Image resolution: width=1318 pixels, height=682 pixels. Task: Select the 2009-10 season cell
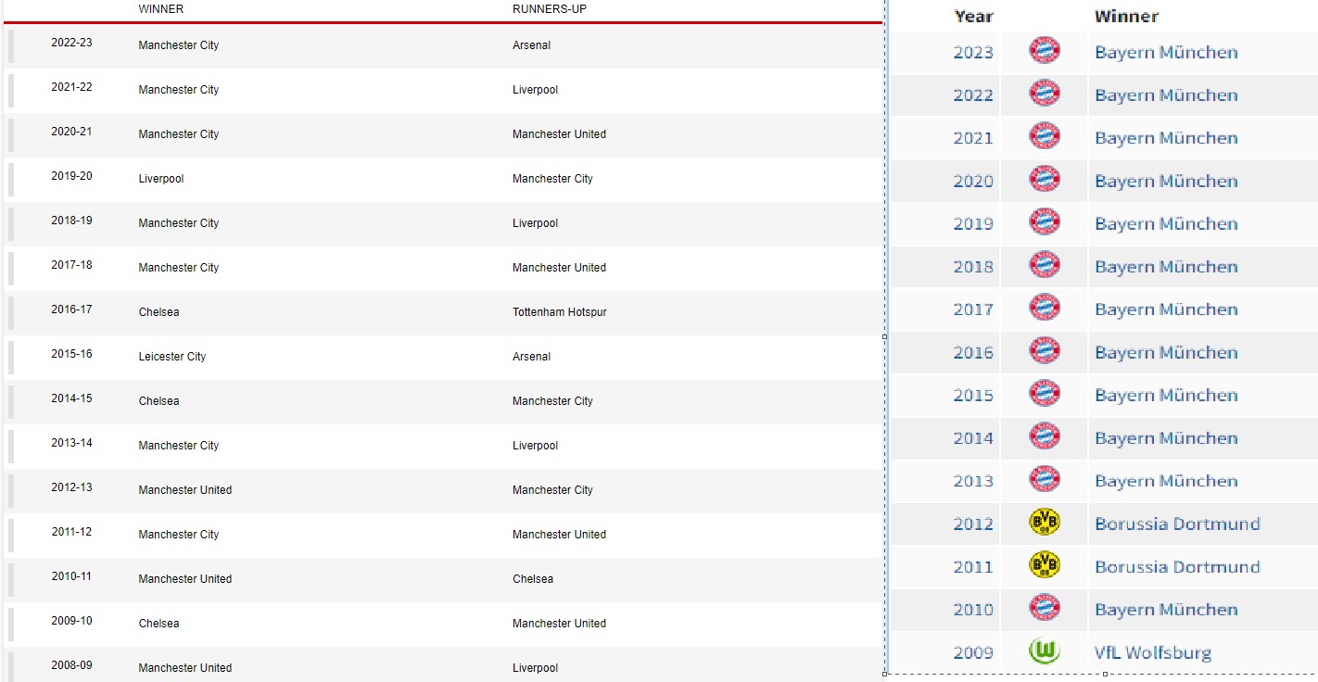pyautogui.click(x=71, y=621)
